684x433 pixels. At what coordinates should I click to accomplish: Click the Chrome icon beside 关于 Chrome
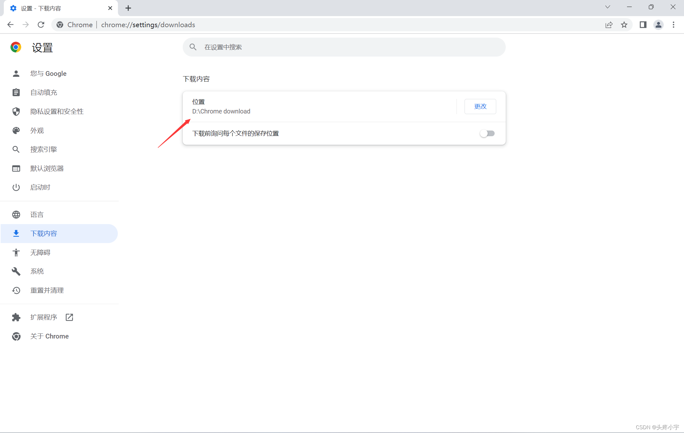[x=16, y=336]
